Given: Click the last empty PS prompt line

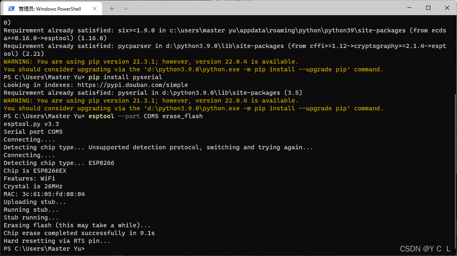Looking at the screenshot, I should 44,249.
